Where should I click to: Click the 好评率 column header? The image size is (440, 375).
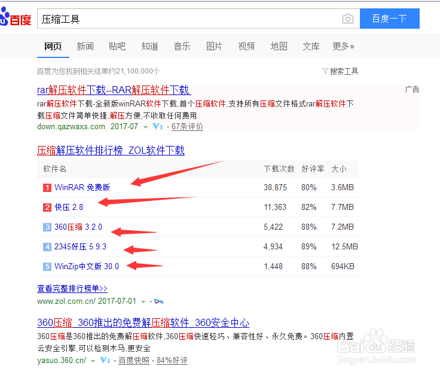313,169
